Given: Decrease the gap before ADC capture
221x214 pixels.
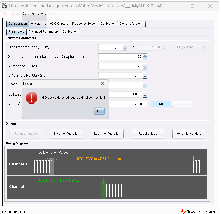Looking at the screenshot, I should pos(145,58).
